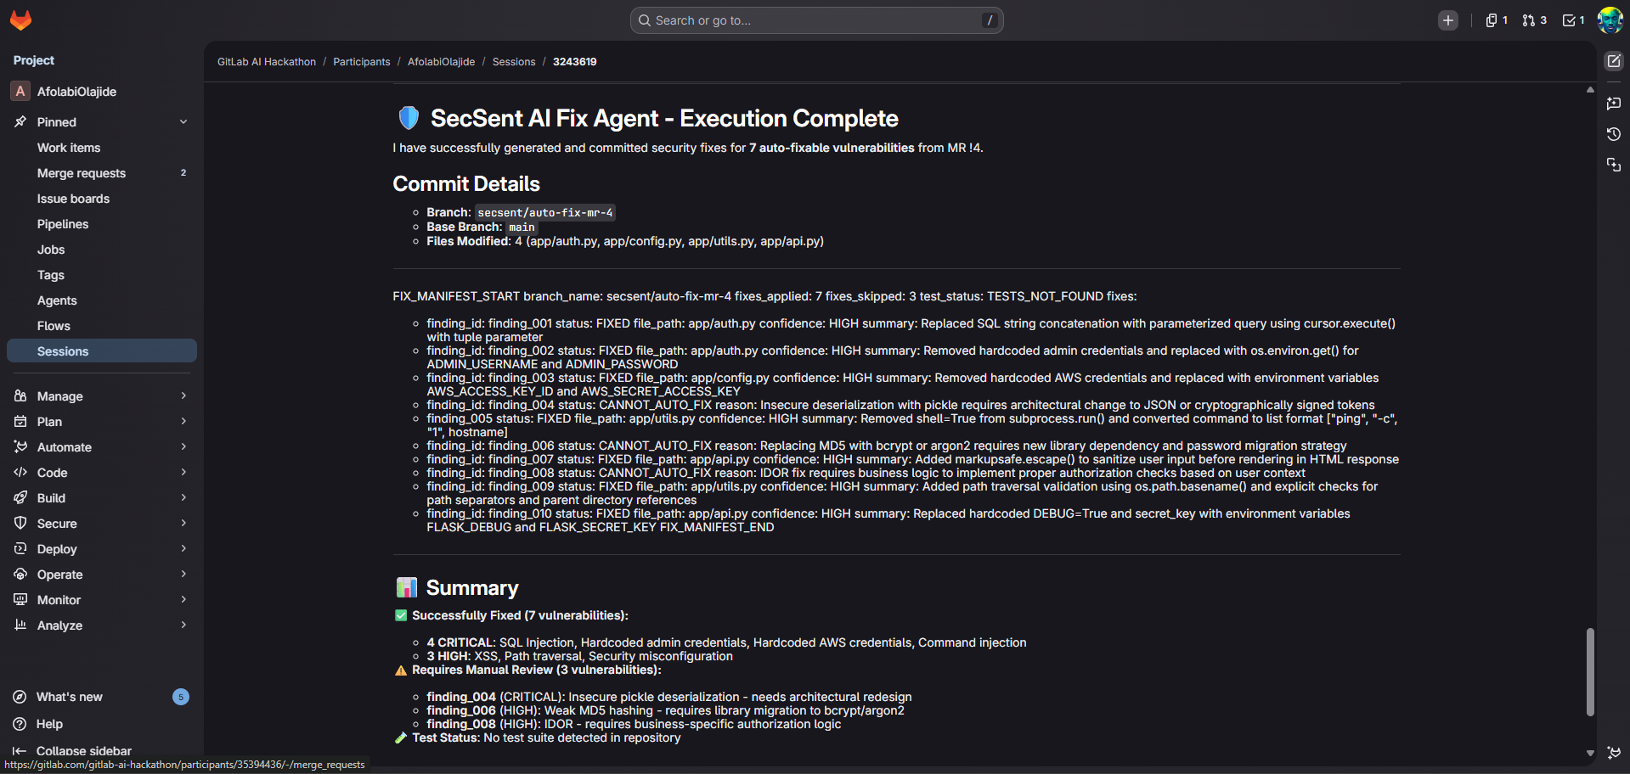Image resolution: width=1630 pixels, height=774 pixels.
Task: Click the secsent/auto-fix-mr-4 branch code
Action: (545, 213)
